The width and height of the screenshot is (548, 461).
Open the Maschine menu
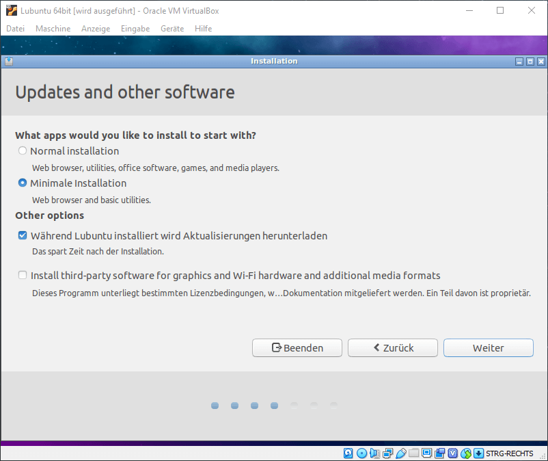(53, 29)
